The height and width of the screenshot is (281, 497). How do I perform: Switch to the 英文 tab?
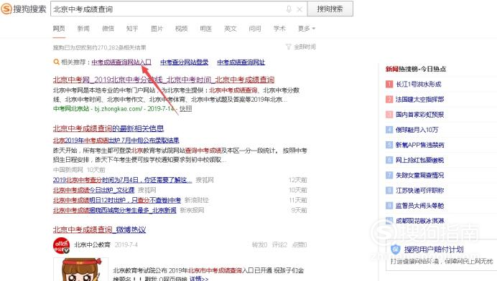[230, 29]
